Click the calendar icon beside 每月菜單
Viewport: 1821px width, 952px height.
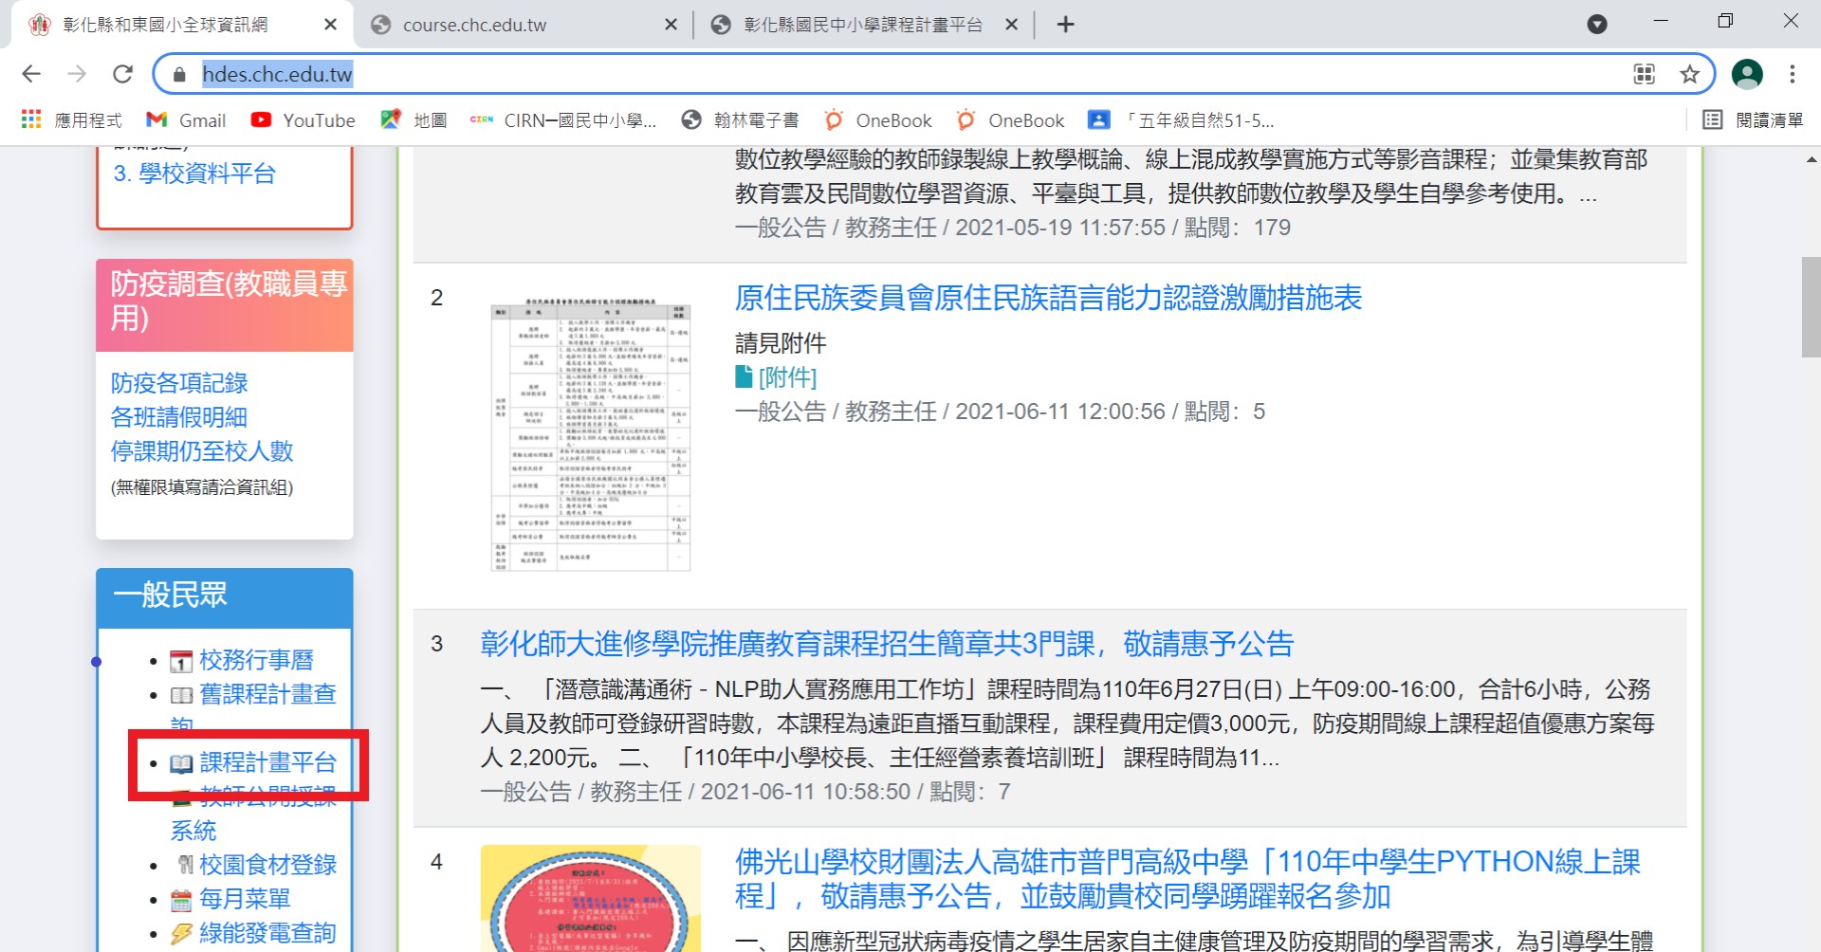pos(181,900)
